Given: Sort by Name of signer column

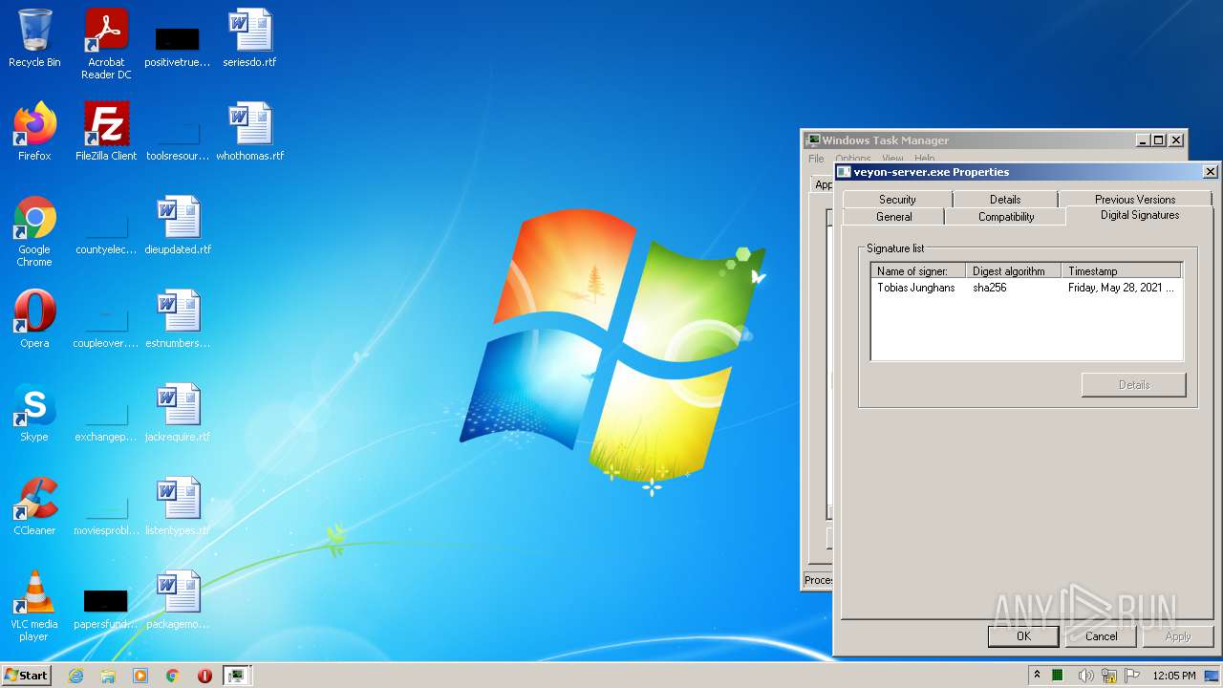Looking at the screenshot, I should point(918,271).
